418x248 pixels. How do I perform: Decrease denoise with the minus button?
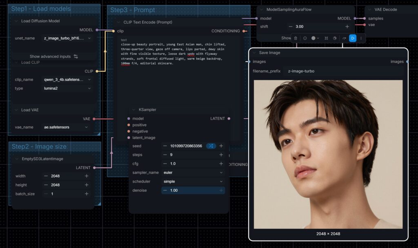[165, 190]
